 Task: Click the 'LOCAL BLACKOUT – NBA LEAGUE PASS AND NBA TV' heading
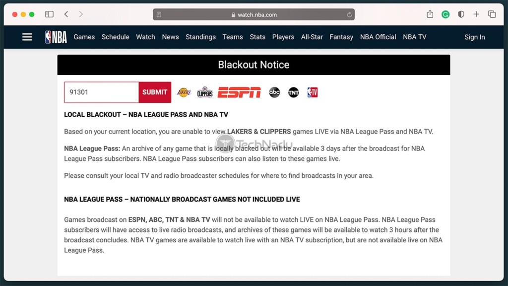(x=146, y=115)
